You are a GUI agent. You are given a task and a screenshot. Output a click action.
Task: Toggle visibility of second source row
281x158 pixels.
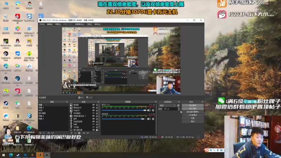(x=93, y=108)
